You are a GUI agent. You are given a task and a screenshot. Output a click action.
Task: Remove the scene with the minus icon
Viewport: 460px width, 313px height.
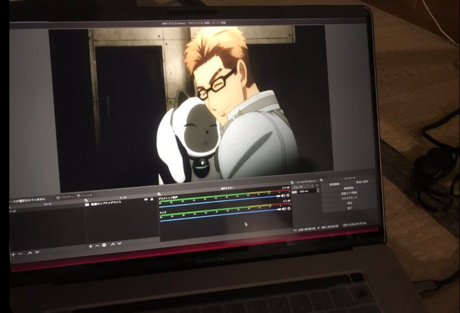[20, 254]
